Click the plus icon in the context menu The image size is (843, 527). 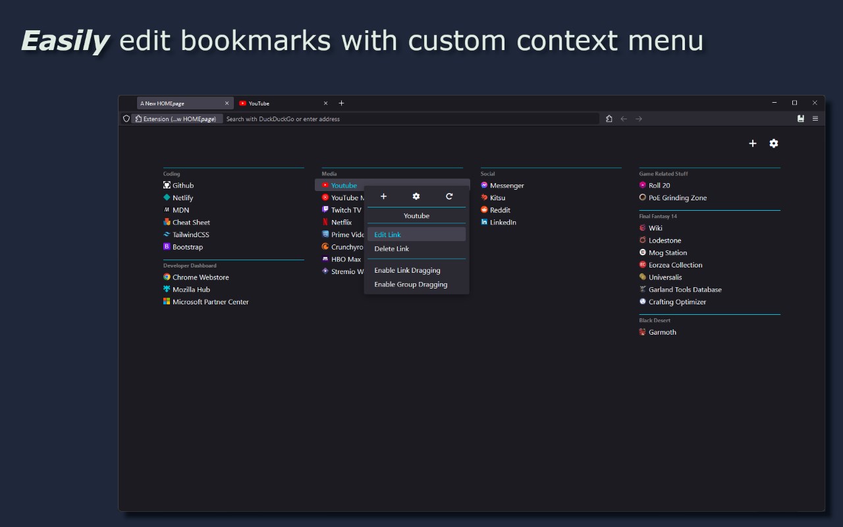383,196
